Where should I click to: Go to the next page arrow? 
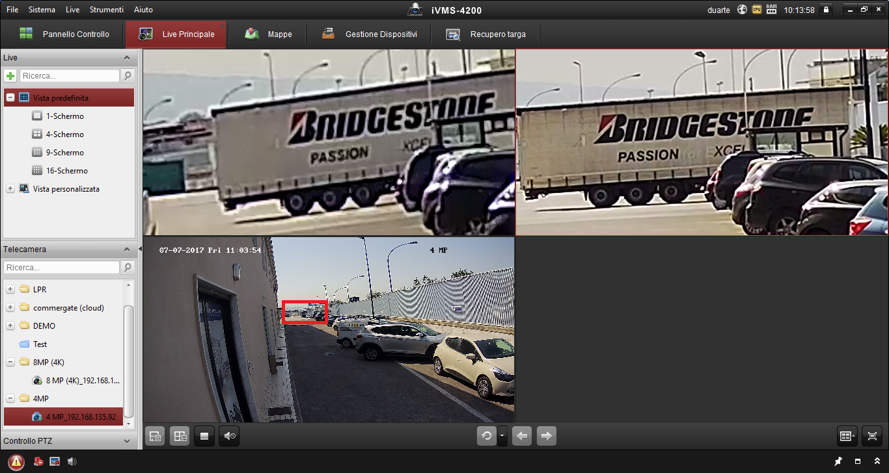click(547, 436)
